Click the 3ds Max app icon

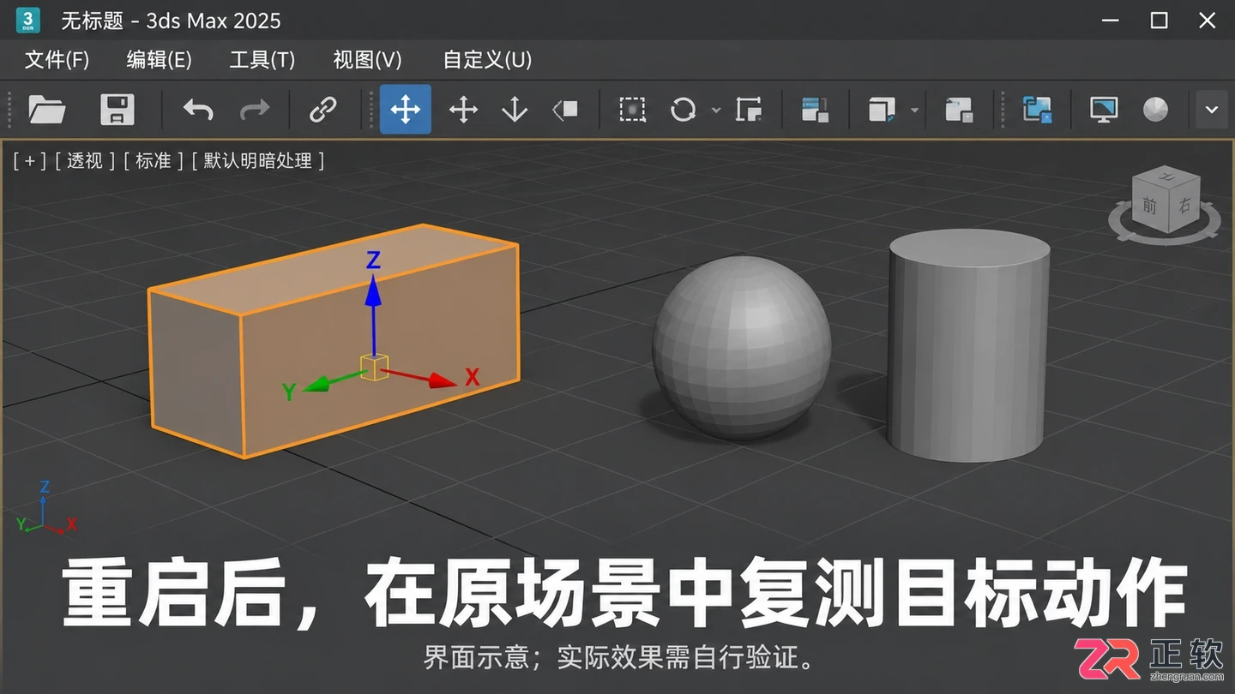pos(28,20)
